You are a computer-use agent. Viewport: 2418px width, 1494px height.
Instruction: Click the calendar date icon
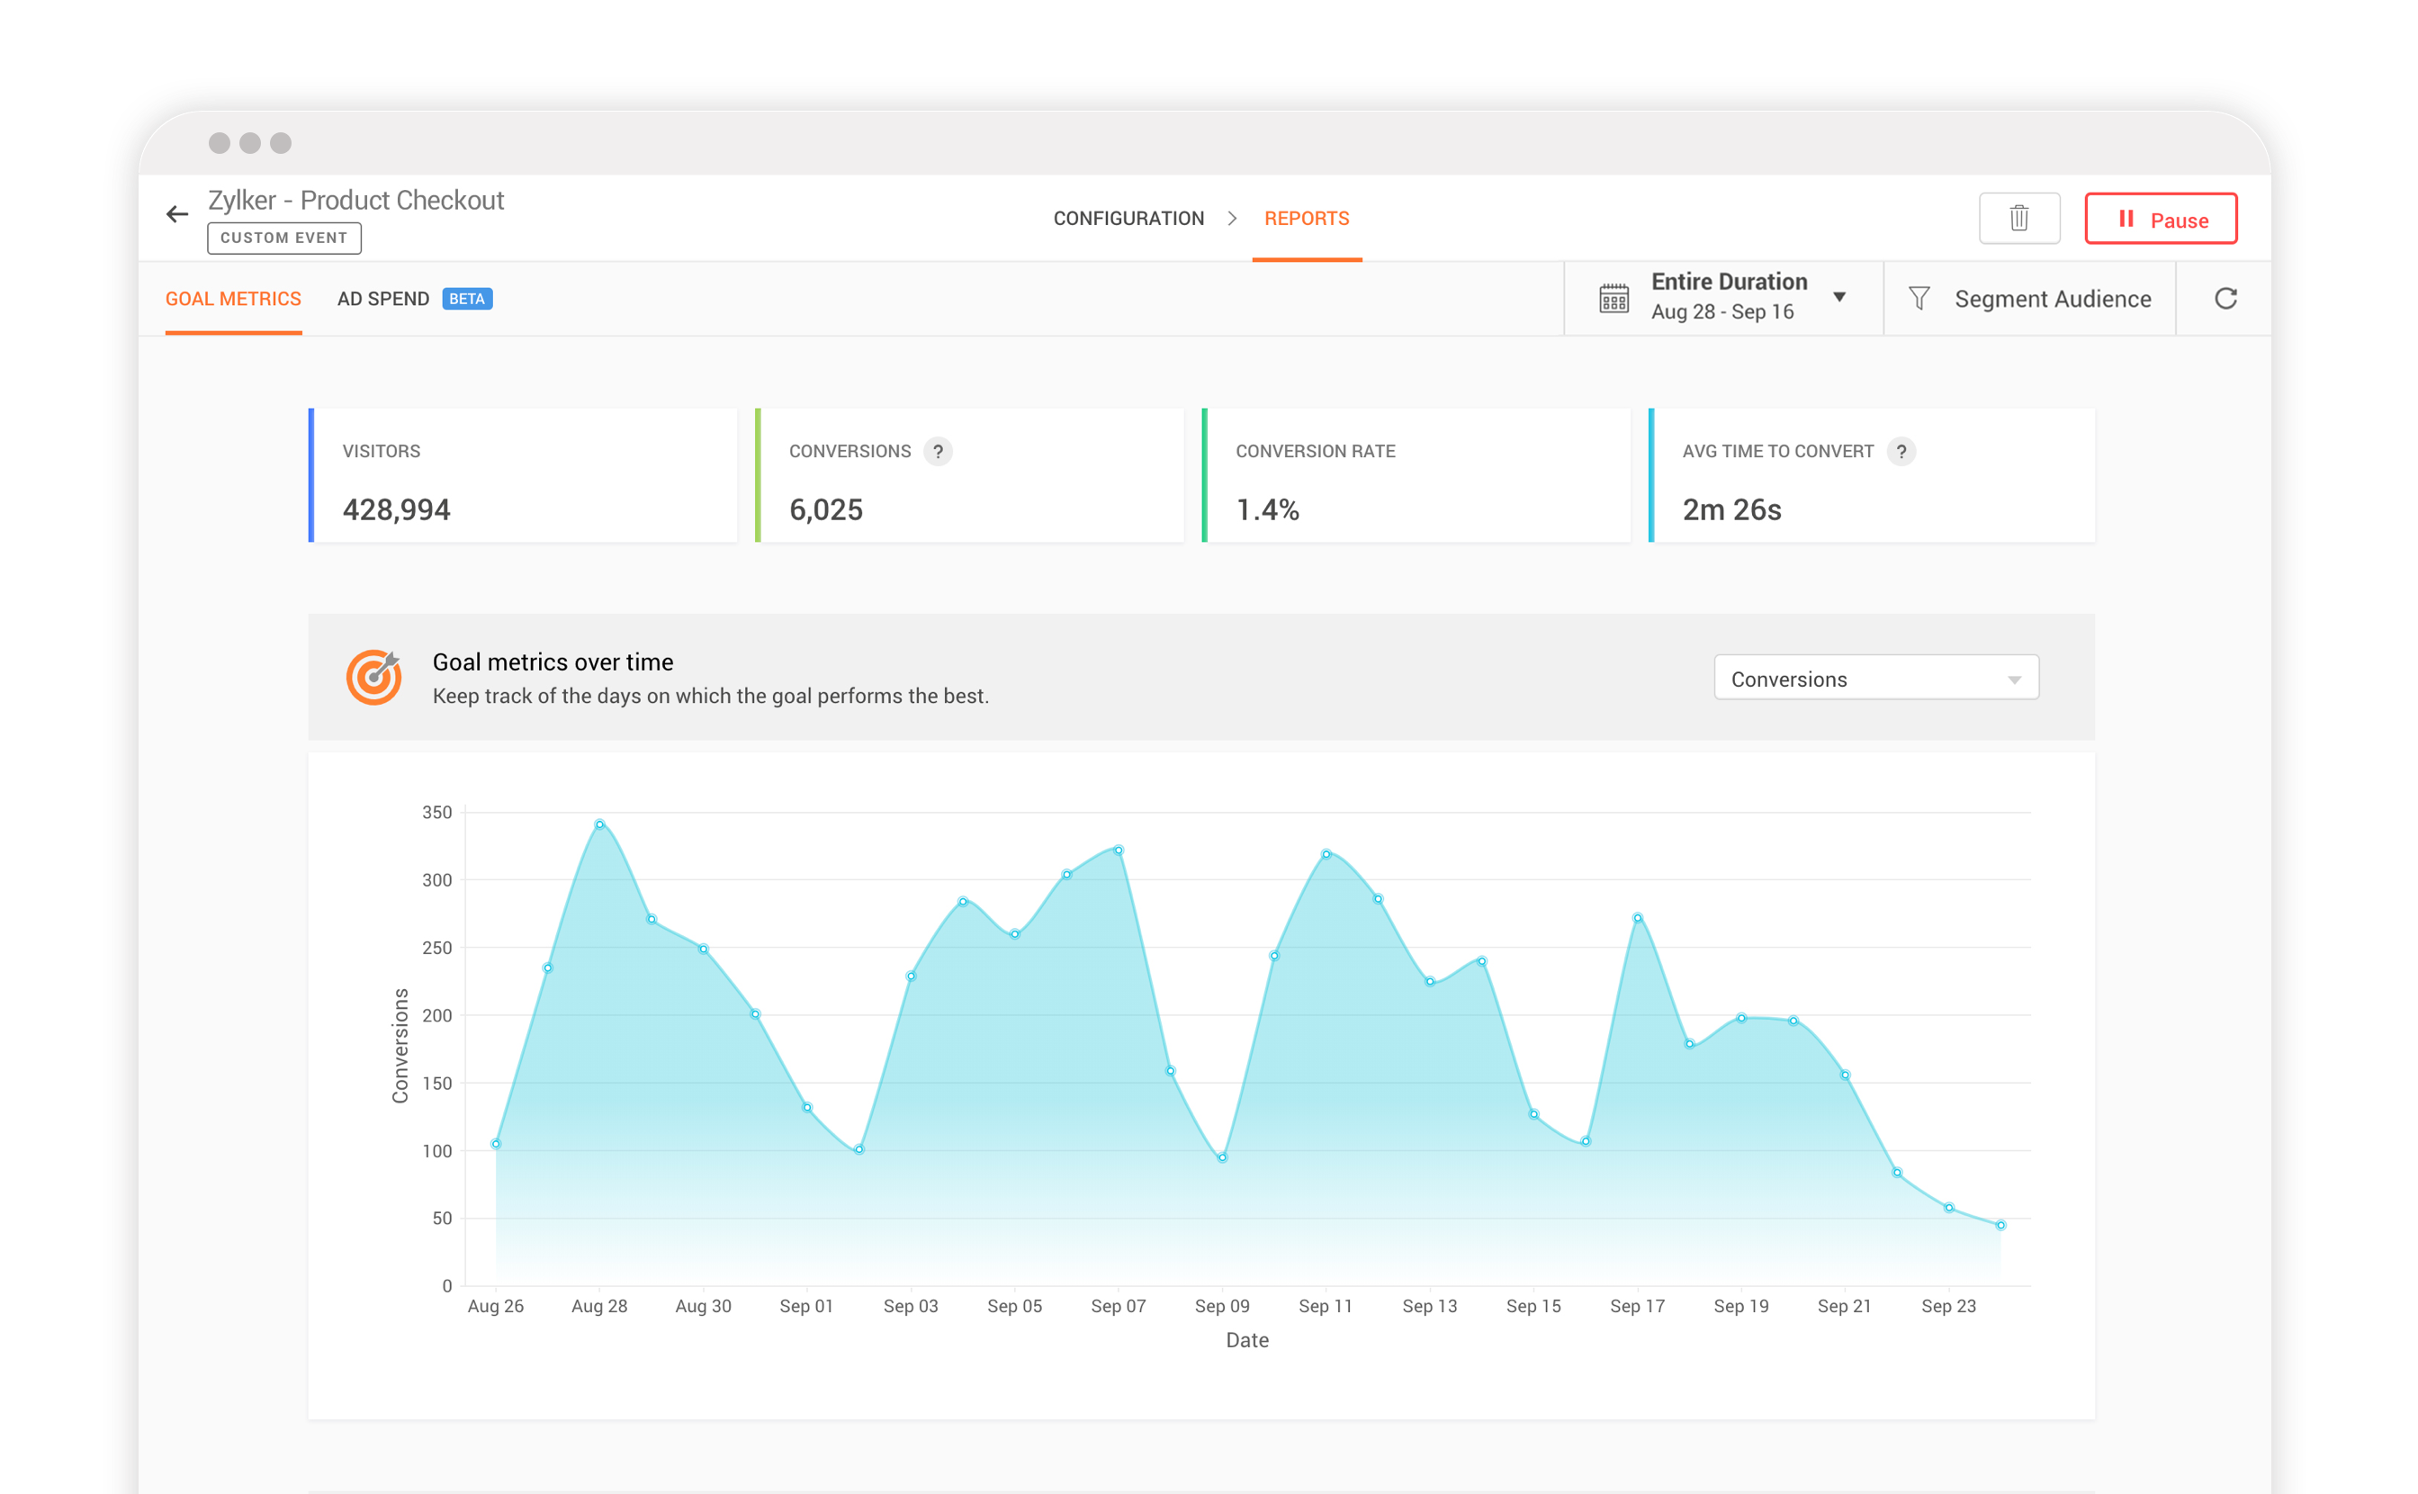(1613, 299)
